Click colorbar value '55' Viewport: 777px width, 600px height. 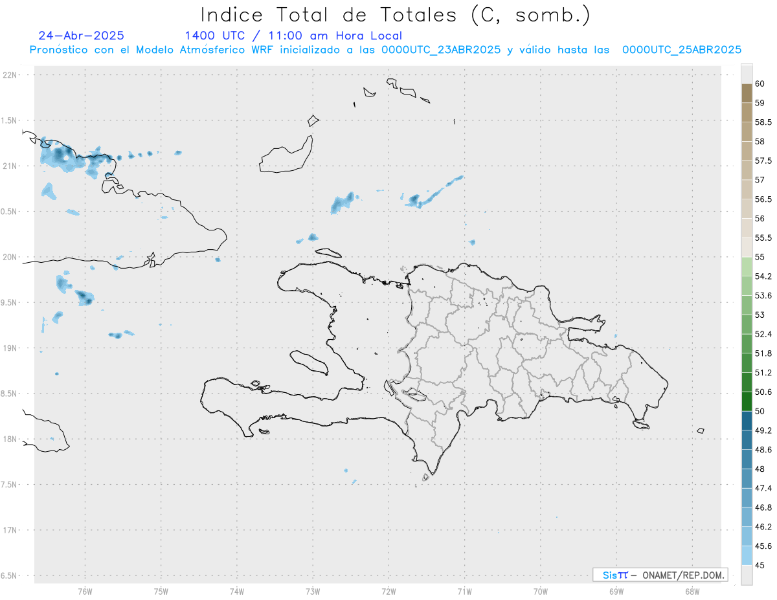760,257
